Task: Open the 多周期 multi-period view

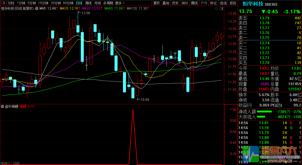Action: coord(108,3)
